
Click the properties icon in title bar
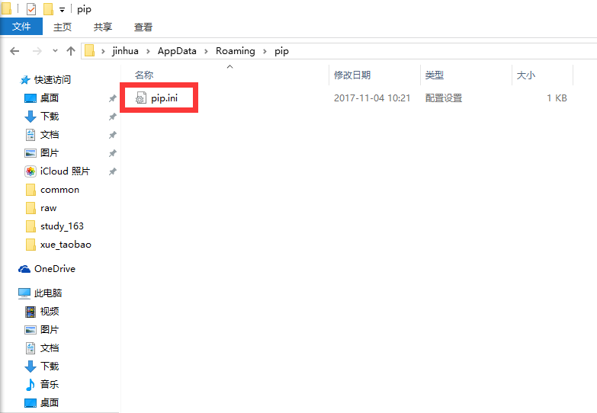click(30, 9)
